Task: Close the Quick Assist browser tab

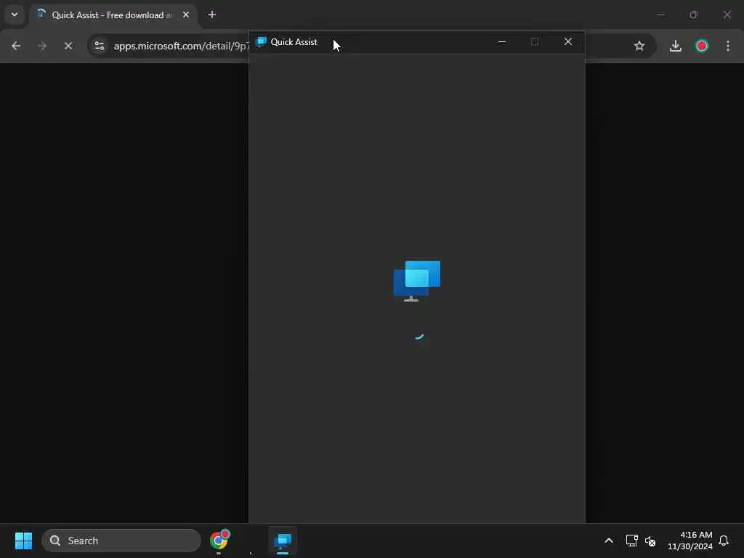Action: [x=186, y=15]
